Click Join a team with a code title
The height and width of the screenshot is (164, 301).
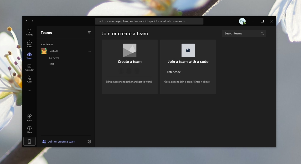(188, 62)
